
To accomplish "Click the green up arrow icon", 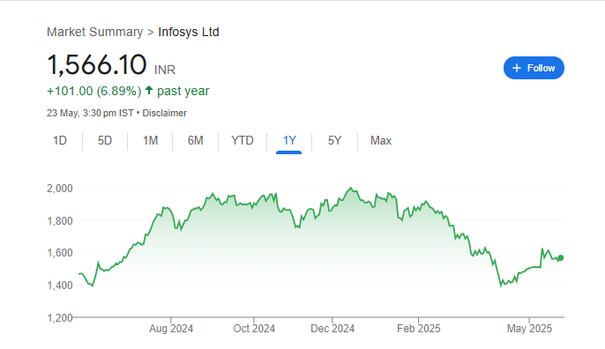I will [149, 90].
